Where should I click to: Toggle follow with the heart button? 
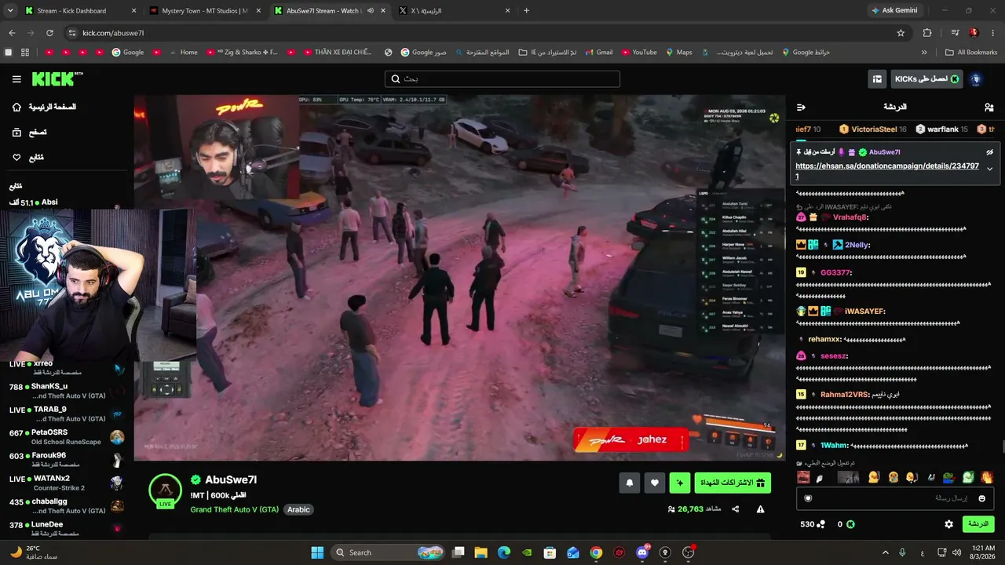point(655,483)
